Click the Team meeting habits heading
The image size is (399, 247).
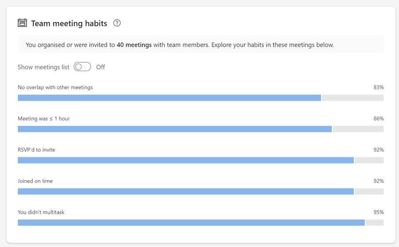pos(69,23)
